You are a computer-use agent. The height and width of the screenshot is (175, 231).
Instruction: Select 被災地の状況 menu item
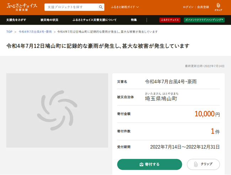pos(49,20)
